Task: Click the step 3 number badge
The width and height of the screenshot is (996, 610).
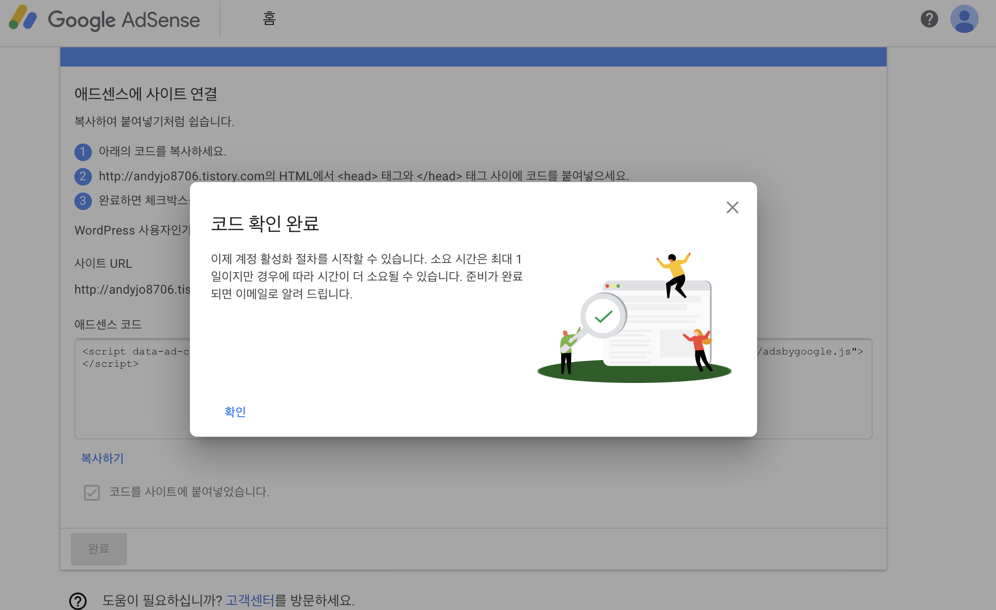Action: (83, 201)
